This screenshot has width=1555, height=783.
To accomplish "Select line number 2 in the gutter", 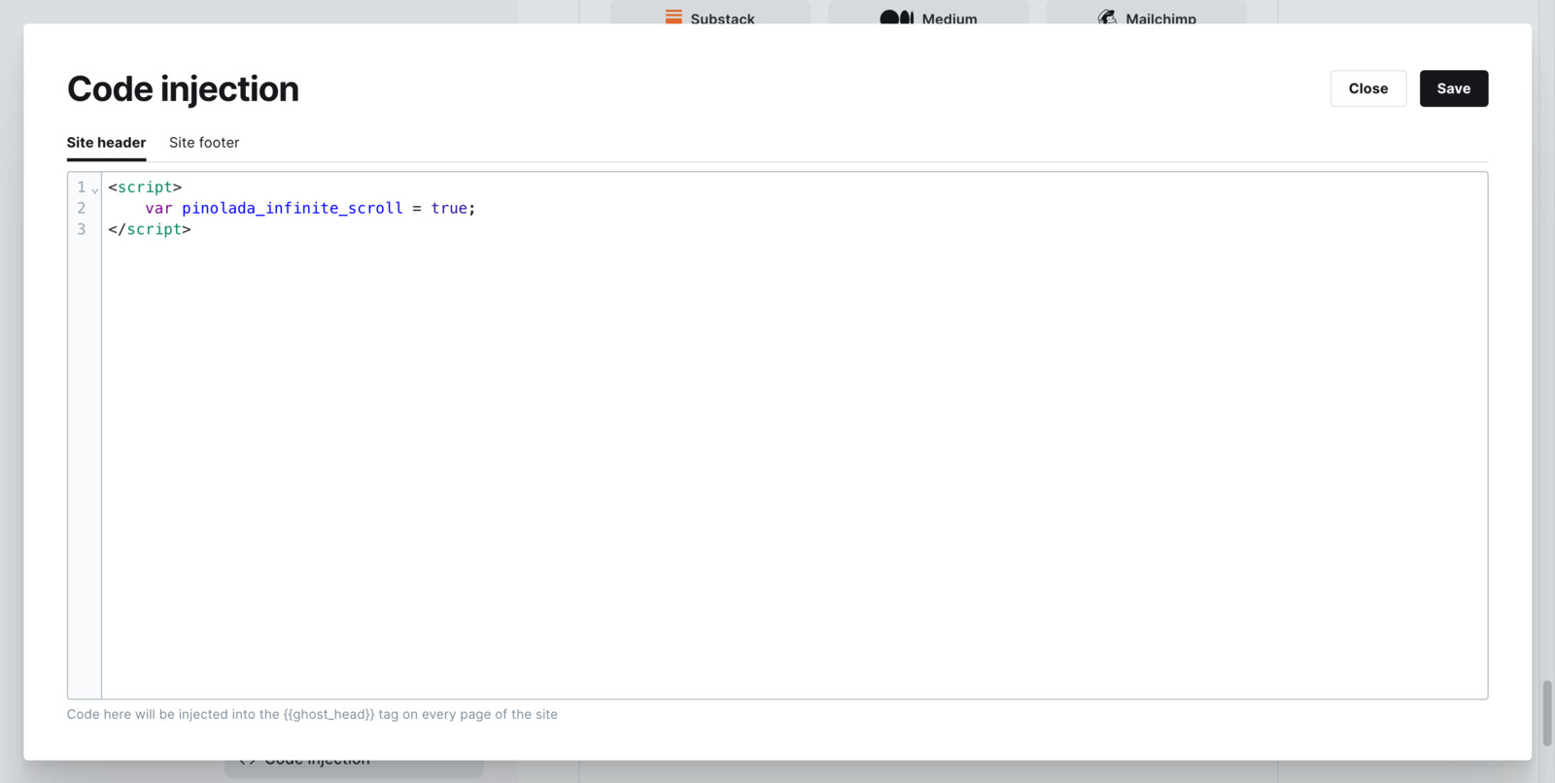I will pos(82,208).
